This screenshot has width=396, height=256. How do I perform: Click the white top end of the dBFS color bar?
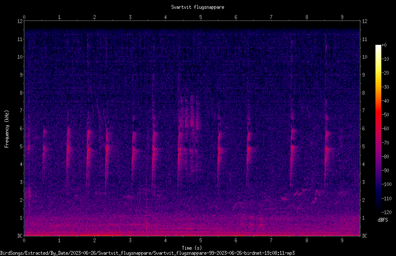(378, 47)
